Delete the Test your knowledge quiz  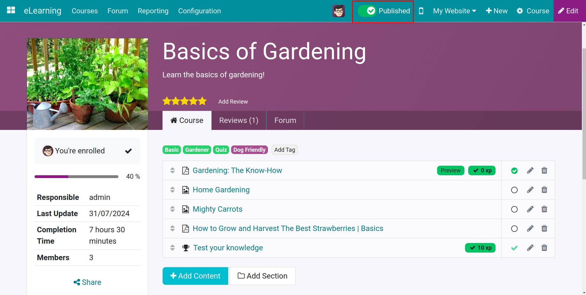pos(544,248)
